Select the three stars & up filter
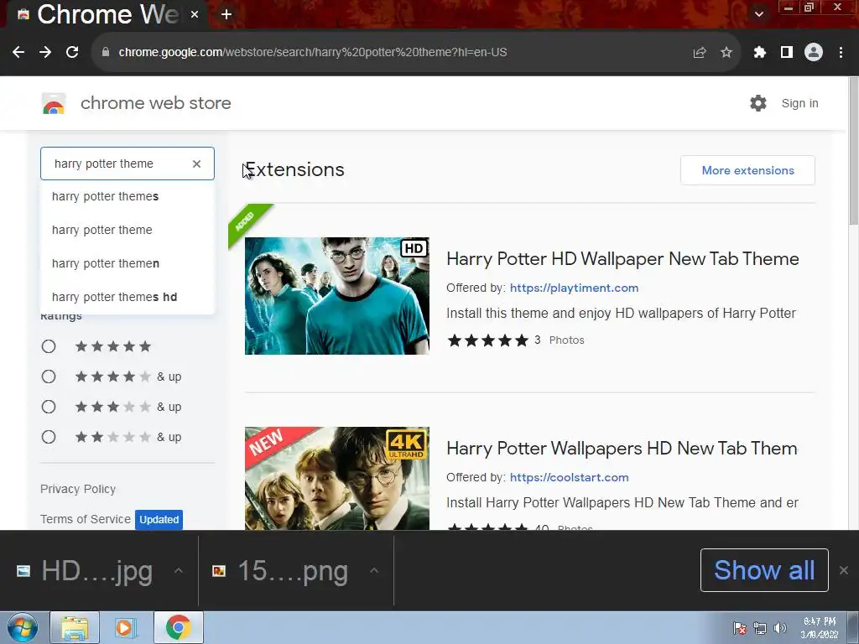This screenshot has height=644, width=859. pos(49,407)
